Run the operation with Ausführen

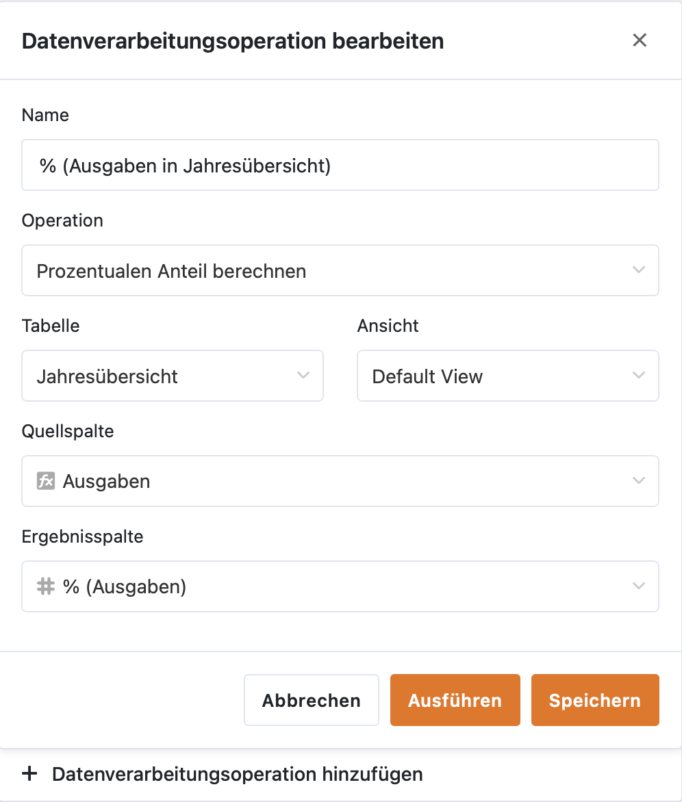455,700
